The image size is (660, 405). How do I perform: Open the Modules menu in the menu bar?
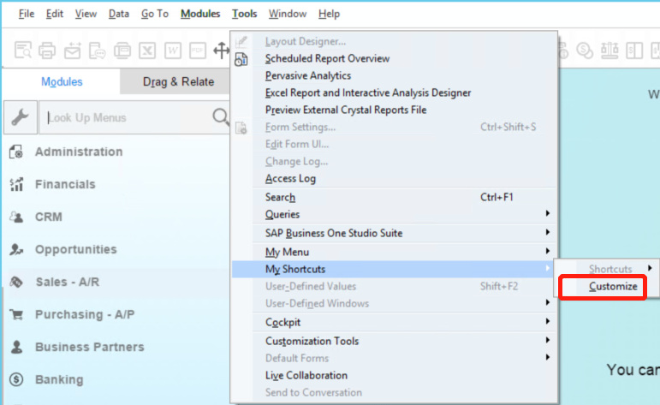[200, 14]
